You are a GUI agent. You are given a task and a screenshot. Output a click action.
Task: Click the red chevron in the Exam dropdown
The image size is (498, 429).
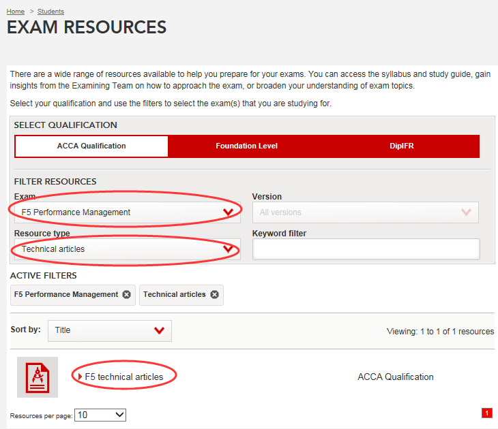(228, 212)
